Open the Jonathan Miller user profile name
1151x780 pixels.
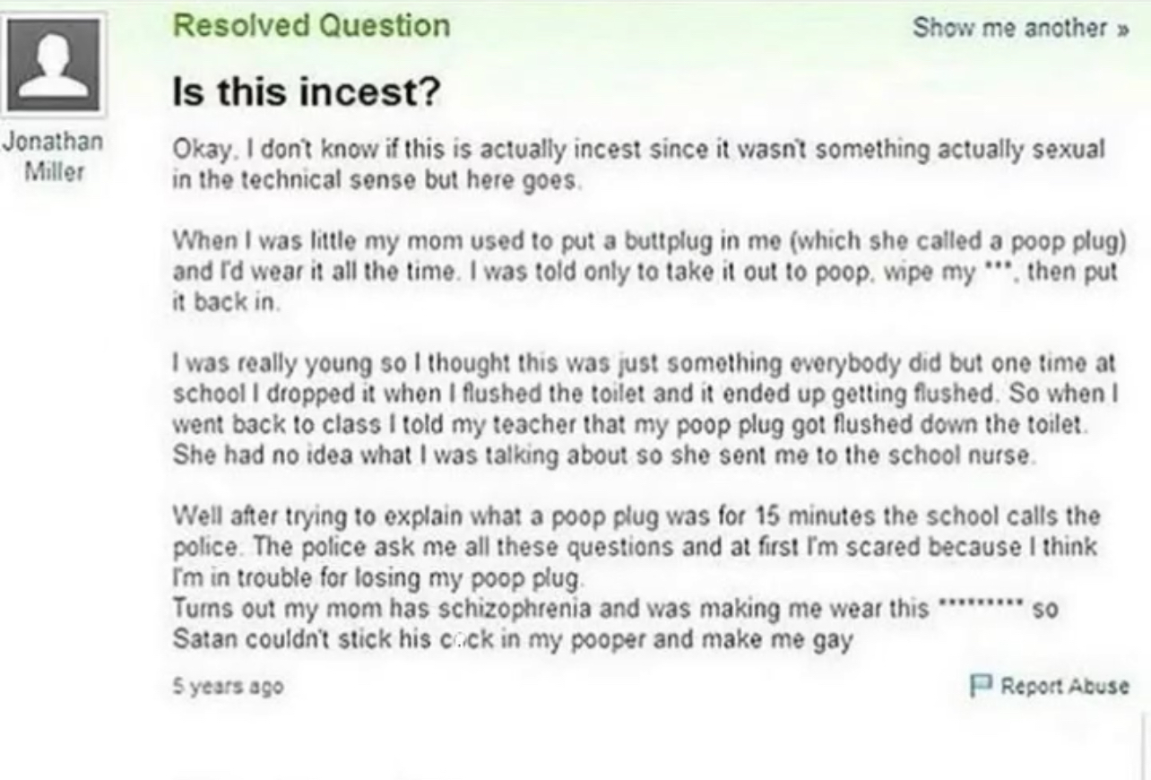[x=55, y=155]
